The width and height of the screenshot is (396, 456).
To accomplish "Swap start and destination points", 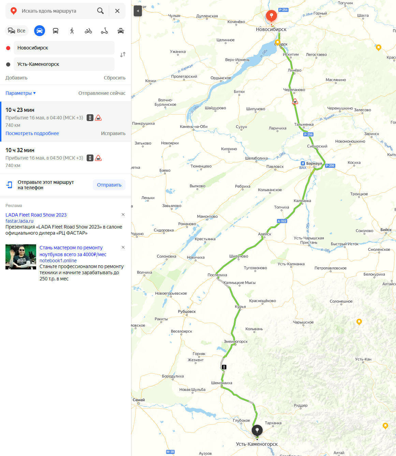I will [x=123, y=55].
